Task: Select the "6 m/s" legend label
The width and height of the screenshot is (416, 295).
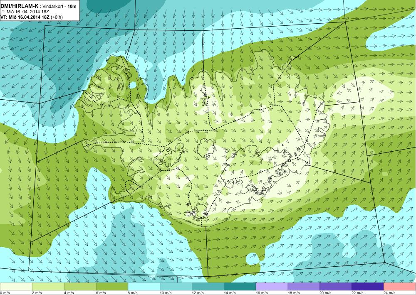Action: (x=101, y=293)
